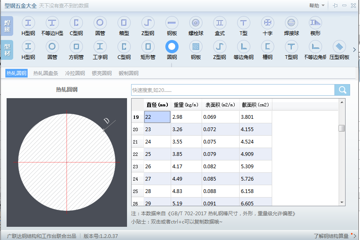This screenshot has width=360, height=240.
Task: Select highlighted 圆钢 profile icon
Action: click(x=172, y=47)
